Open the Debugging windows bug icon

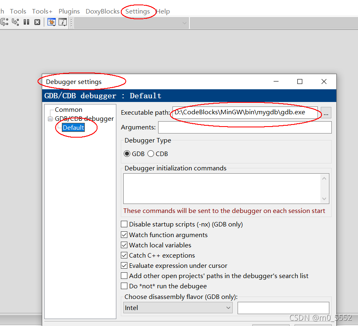(52, 22)
